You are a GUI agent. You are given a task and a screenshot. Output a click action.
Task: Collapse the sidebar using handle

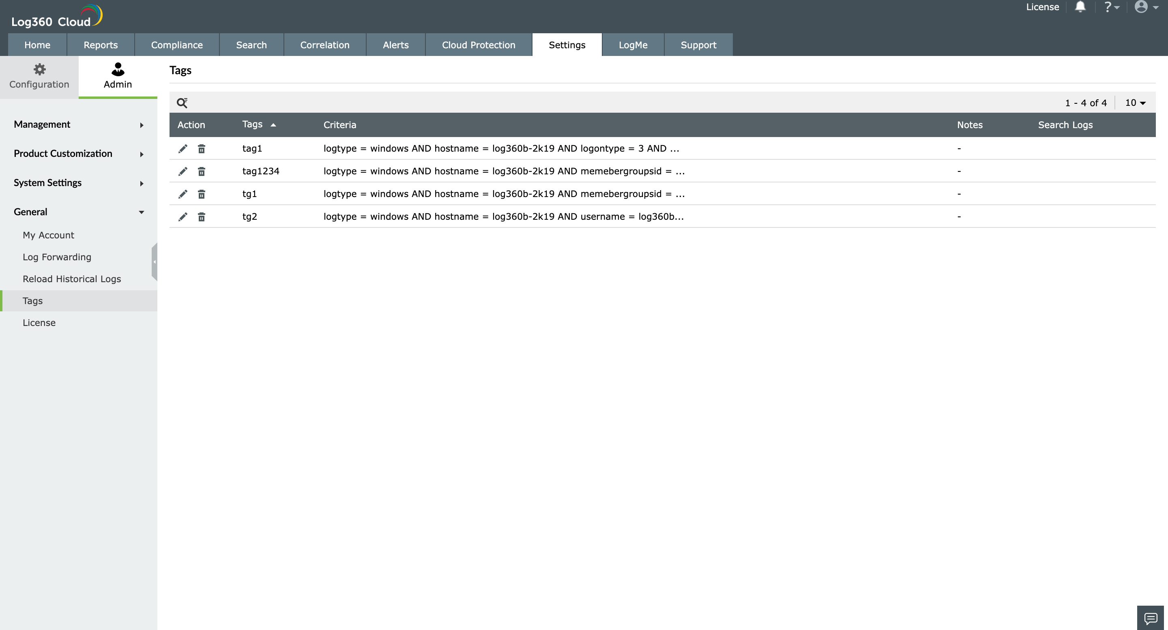pyautogui.click(x=154, y=262)
